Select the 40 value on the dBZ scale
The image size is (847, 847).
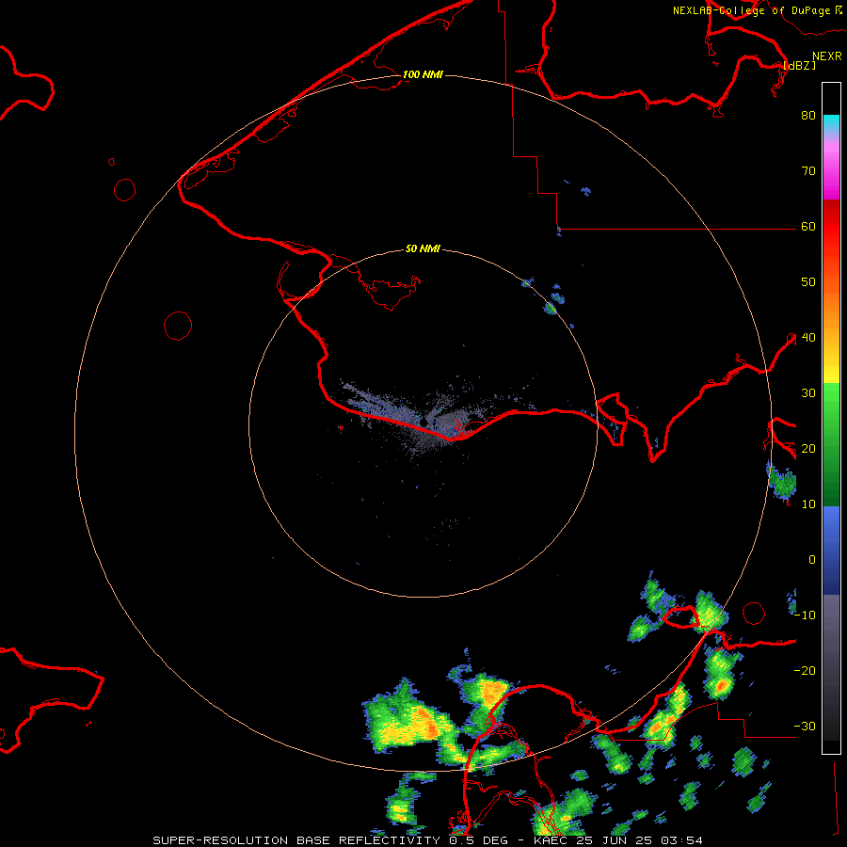[x=808, y=337]
